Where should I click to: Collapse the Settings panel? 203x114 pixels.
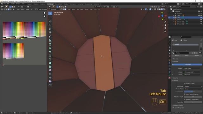[x=175, y=80]
